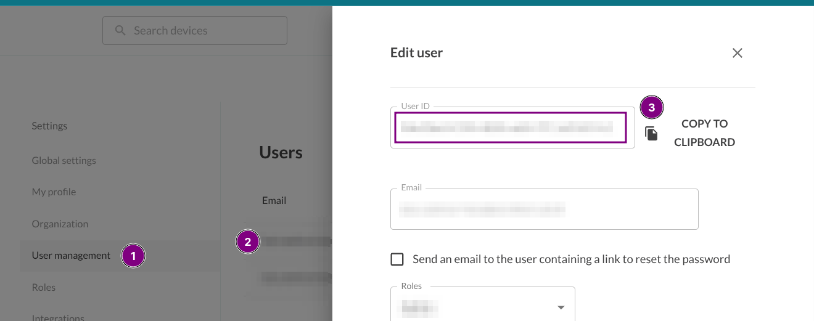
Task: Click the Settings heading in sidebar
Action: [49, 126]
